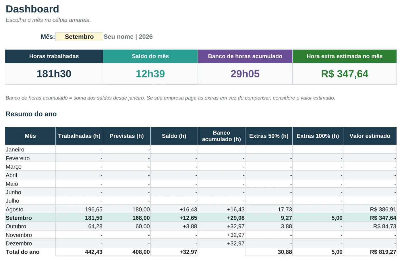
Task: Select the Abril row label
Action: coord(11,175)
